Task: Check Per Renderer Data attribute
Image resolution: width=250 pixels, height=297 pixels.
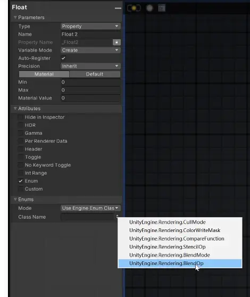Action: 20,141
